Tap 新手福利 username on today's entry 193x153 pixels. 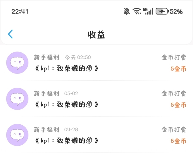coord(46,57)
